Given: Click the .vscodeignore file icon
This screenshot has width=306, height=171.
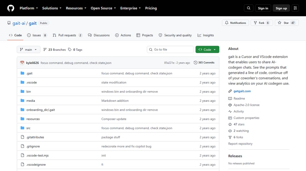Looking at the screenshot, I should [22, 165].
